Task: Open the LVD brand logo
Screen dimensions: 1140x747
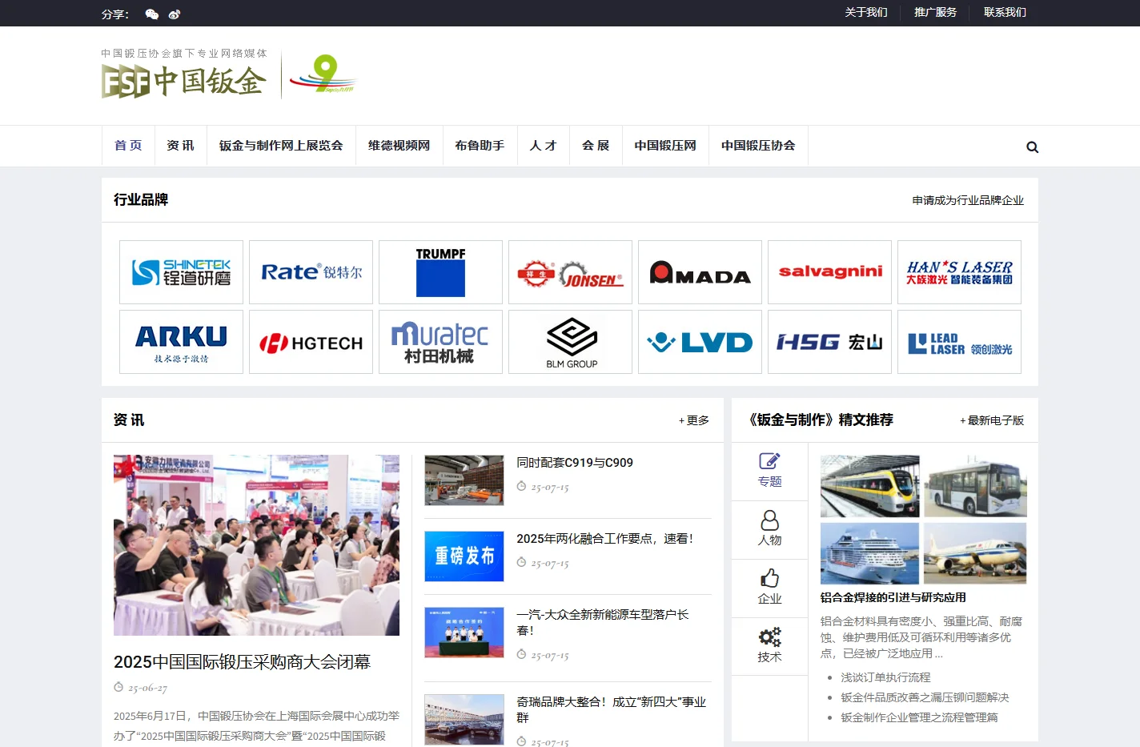Action: pyautogui.click(x=700, y=342)
